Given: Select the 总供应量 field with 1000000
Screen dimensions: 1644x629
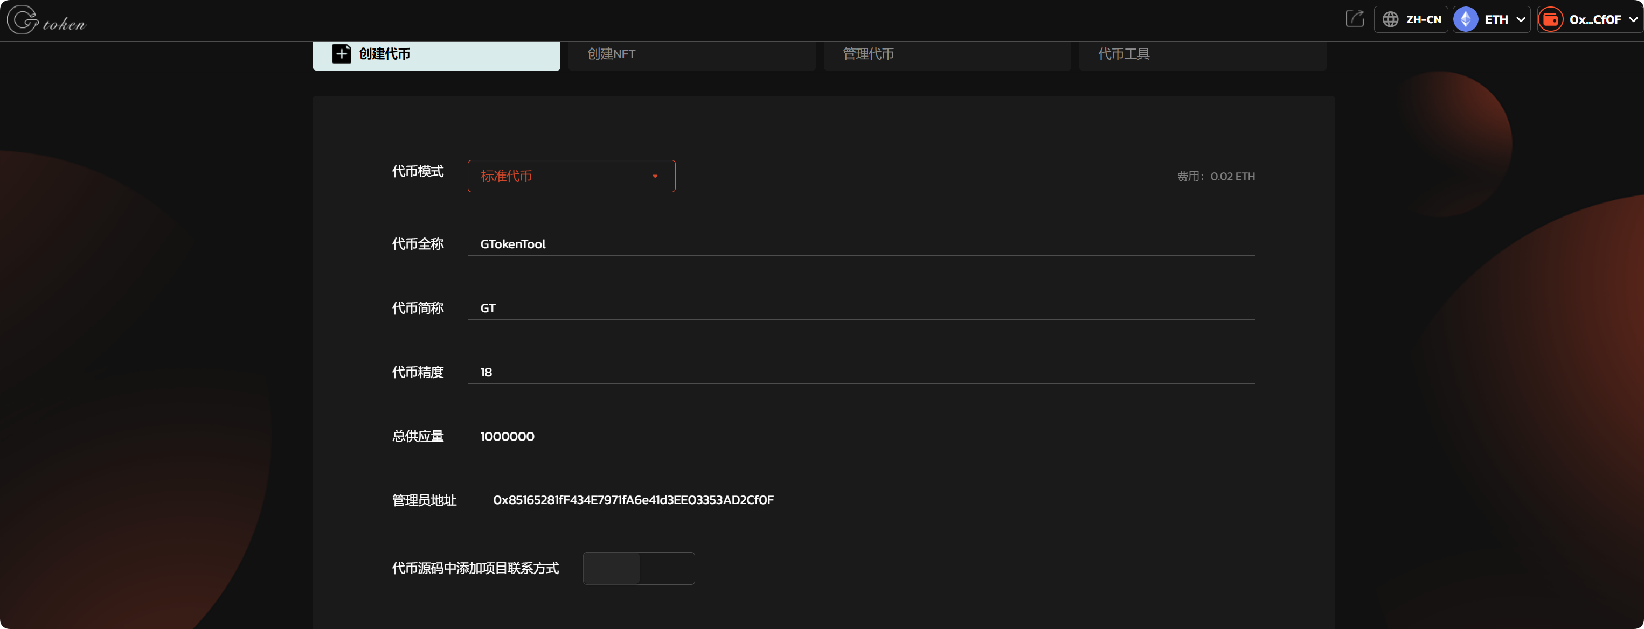Looking at the screenshot, I should [861, 436].
